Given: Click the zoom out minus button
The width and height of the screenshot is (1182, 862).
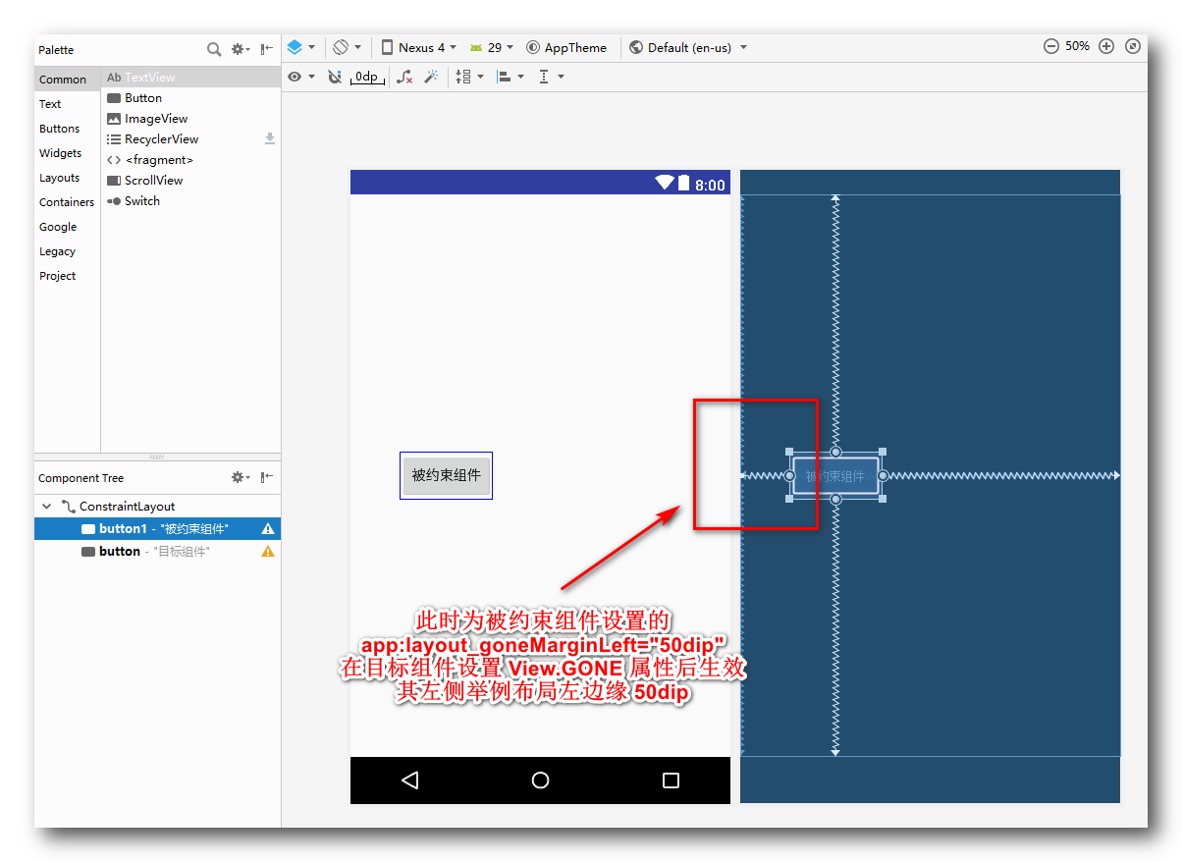Looking at the screenshot, I should tap(1049, 45).
